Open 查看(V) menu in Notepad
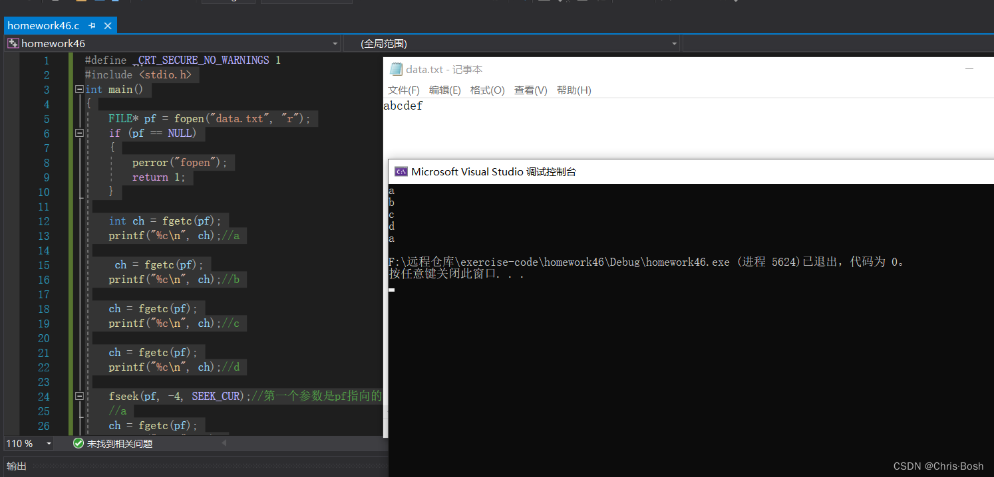 [x=531, y=90]
